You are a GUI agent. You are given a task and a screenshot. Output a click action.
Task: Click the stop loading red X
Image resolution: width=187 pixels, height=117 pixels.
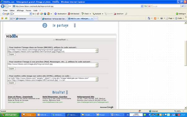tap(149, 6)
